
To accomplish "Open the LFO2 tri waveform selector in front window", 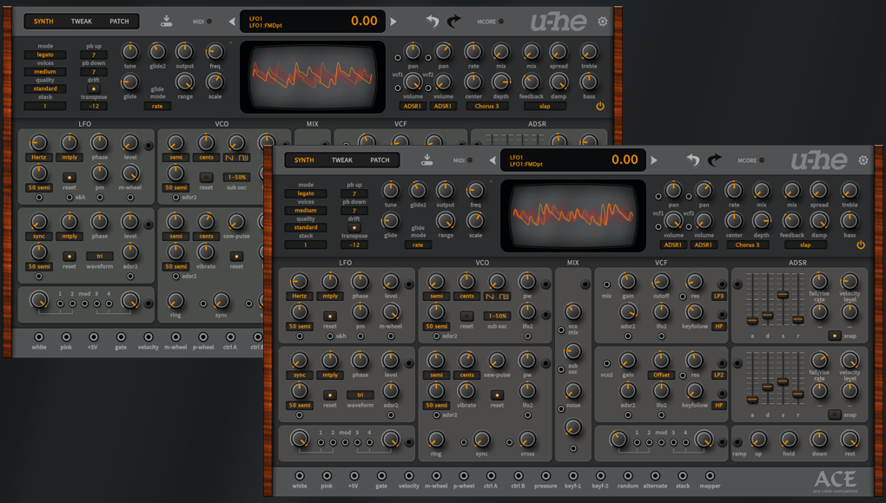I will click(360, 395).
